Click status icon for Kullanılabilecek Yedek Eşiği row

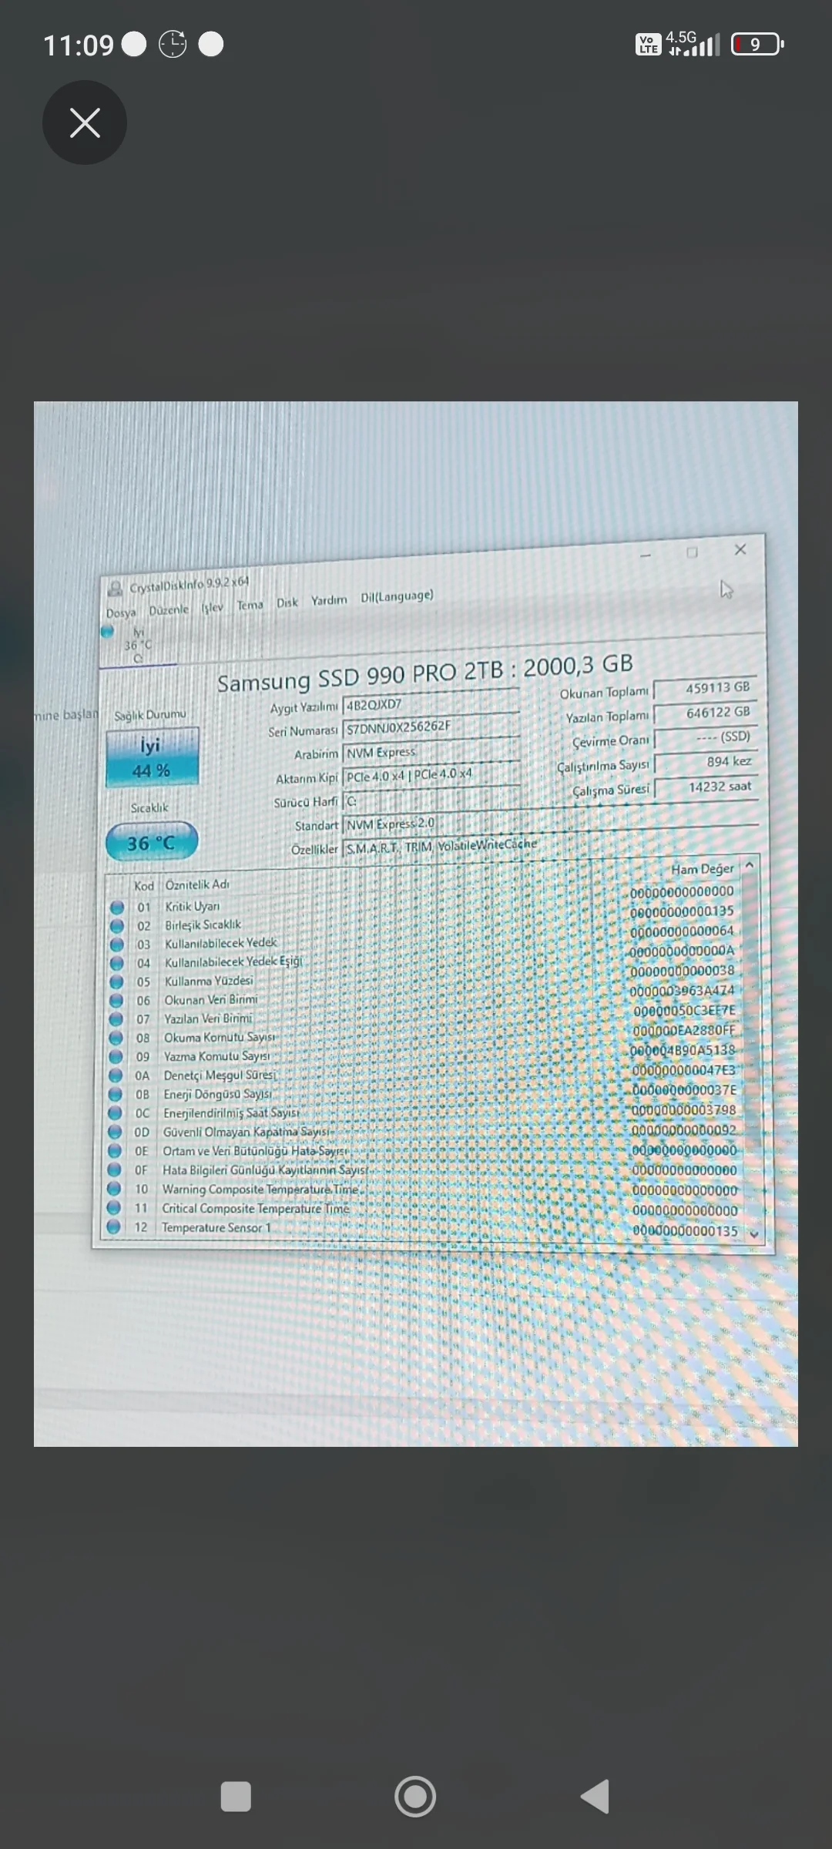click(x=116, y=963)
